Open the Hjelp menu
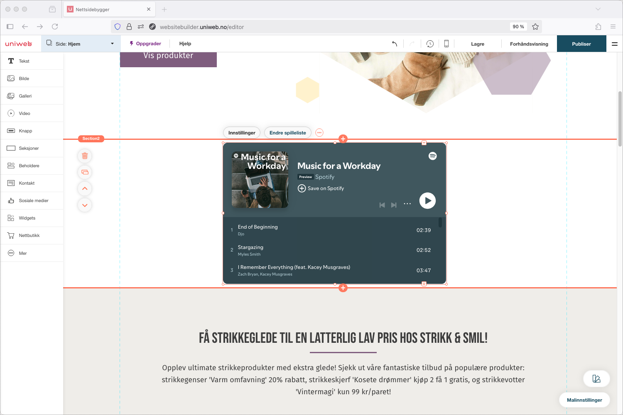This screenshot has height=415, width=623. pos(185,44)
